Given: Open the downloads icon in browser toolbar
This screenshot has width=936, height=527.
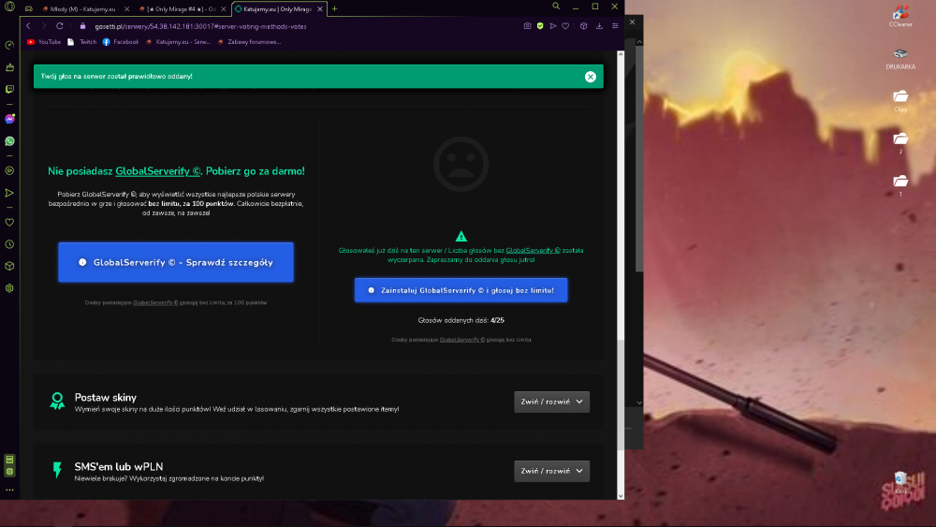Looking at the screenshot, I should tap(599, 26).
